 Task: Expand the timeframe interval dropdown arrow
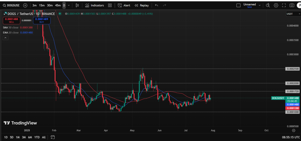coord(69,5)
